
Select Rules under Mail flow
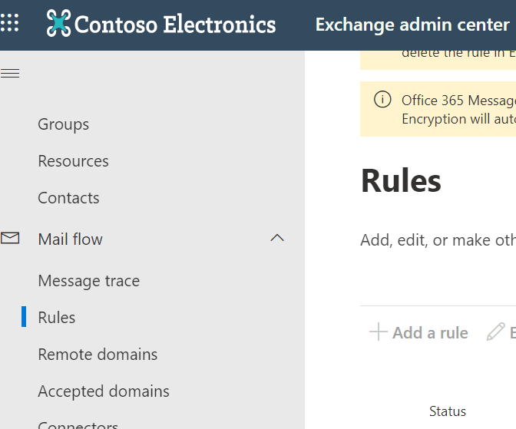pyautogui.click(x=57, y=318)
